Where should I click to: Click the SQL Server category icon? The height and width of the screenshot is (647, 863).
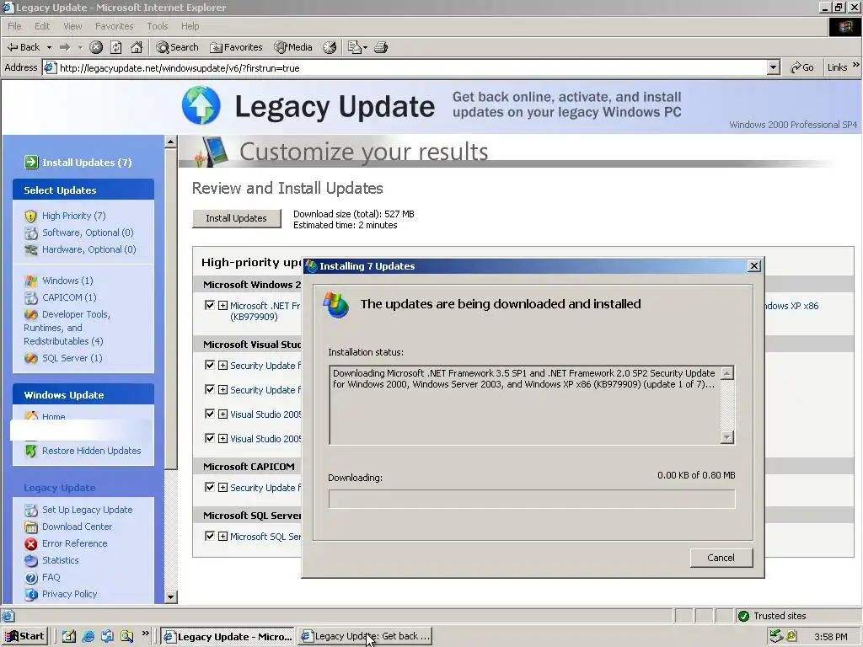31,358
